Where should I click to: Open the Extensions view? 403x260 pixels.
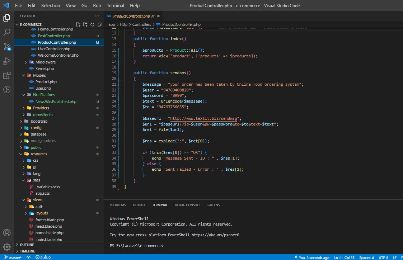coord(7,75)
